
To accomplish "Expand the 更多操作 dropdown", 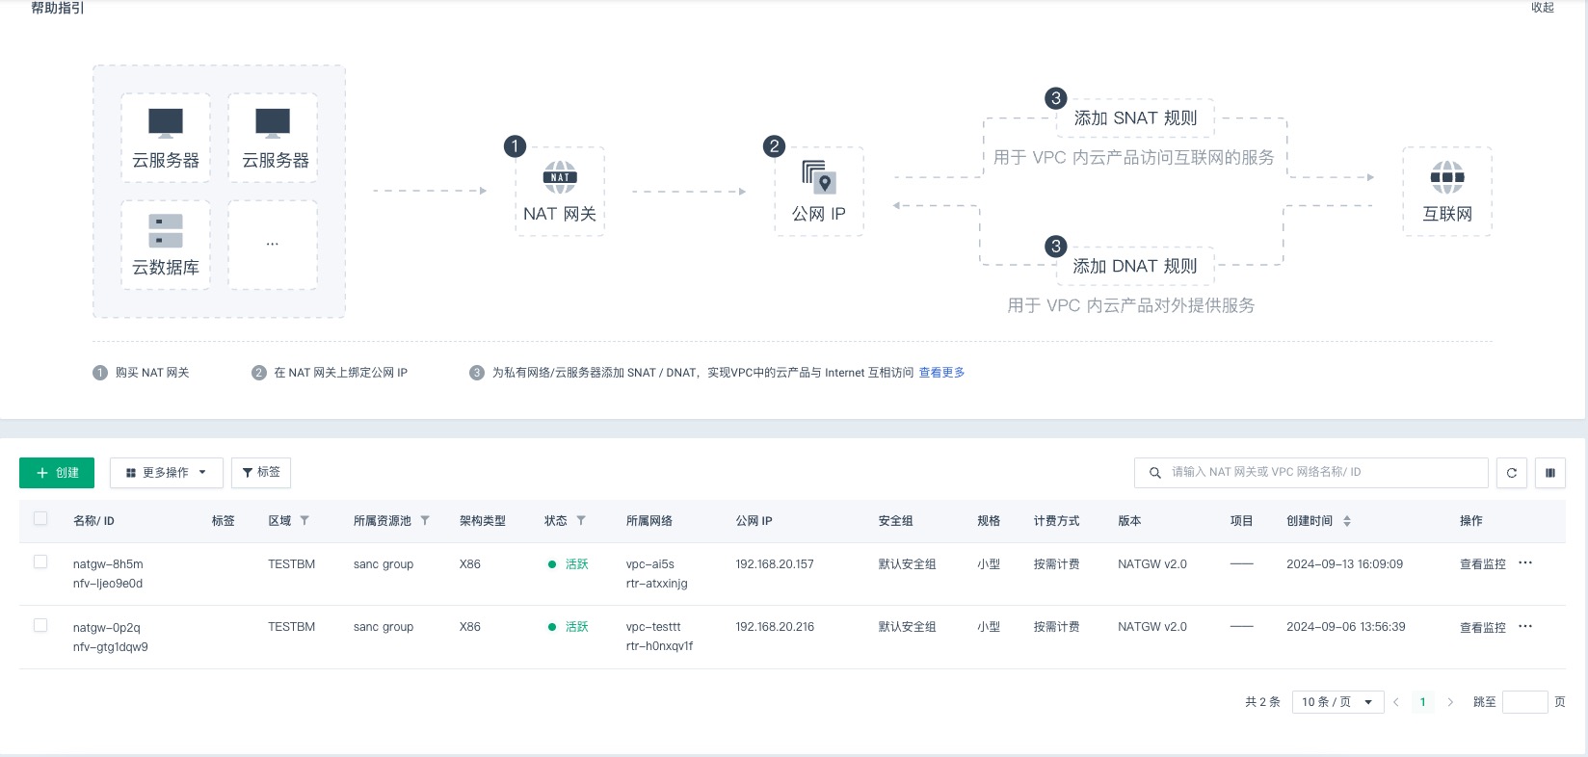I will click(x=167, y=473).
